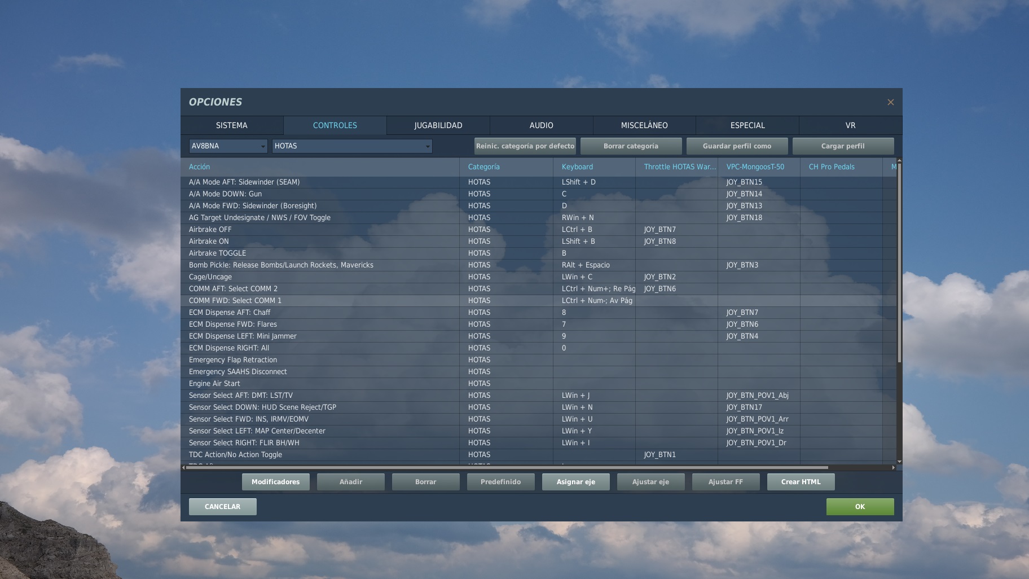
Task: Select the Engine Air Start action
Action: 539,384
